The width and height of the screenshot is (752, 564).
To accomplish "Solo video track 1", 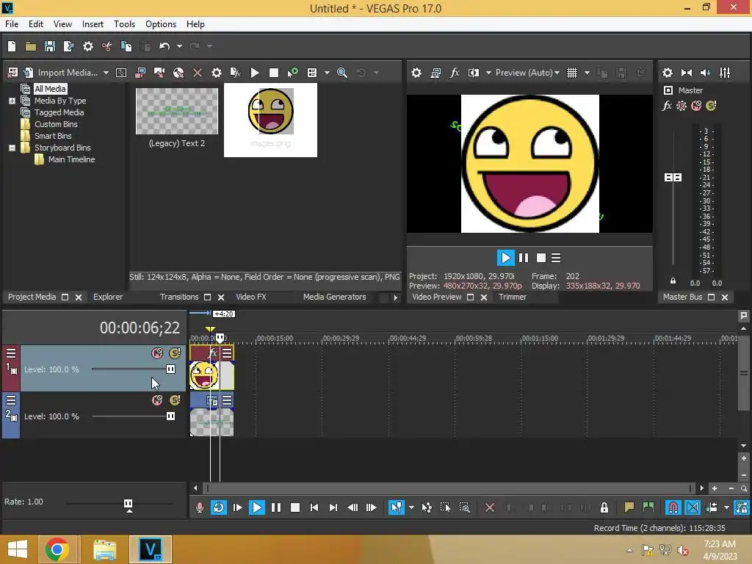I will coord(175,353).
